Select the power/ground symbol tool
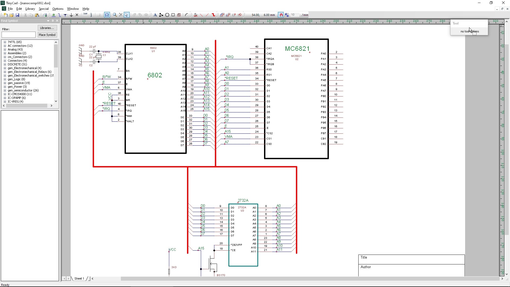The height and width of the screenshot is (287, 510). point(71,15)
